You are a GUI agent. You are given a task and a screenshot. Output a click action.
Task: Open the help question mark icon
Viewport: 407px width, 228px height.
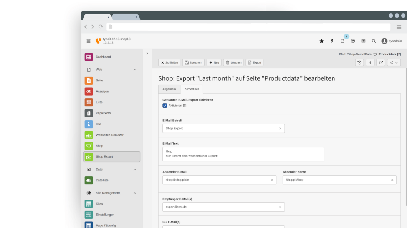(353, 41)
